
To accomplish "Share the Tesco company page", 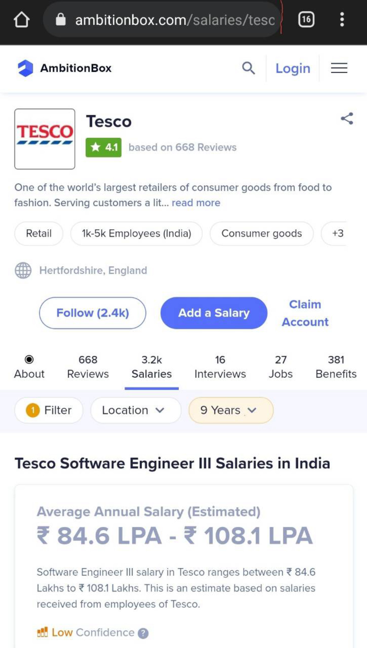I will [x=347, y=119].
